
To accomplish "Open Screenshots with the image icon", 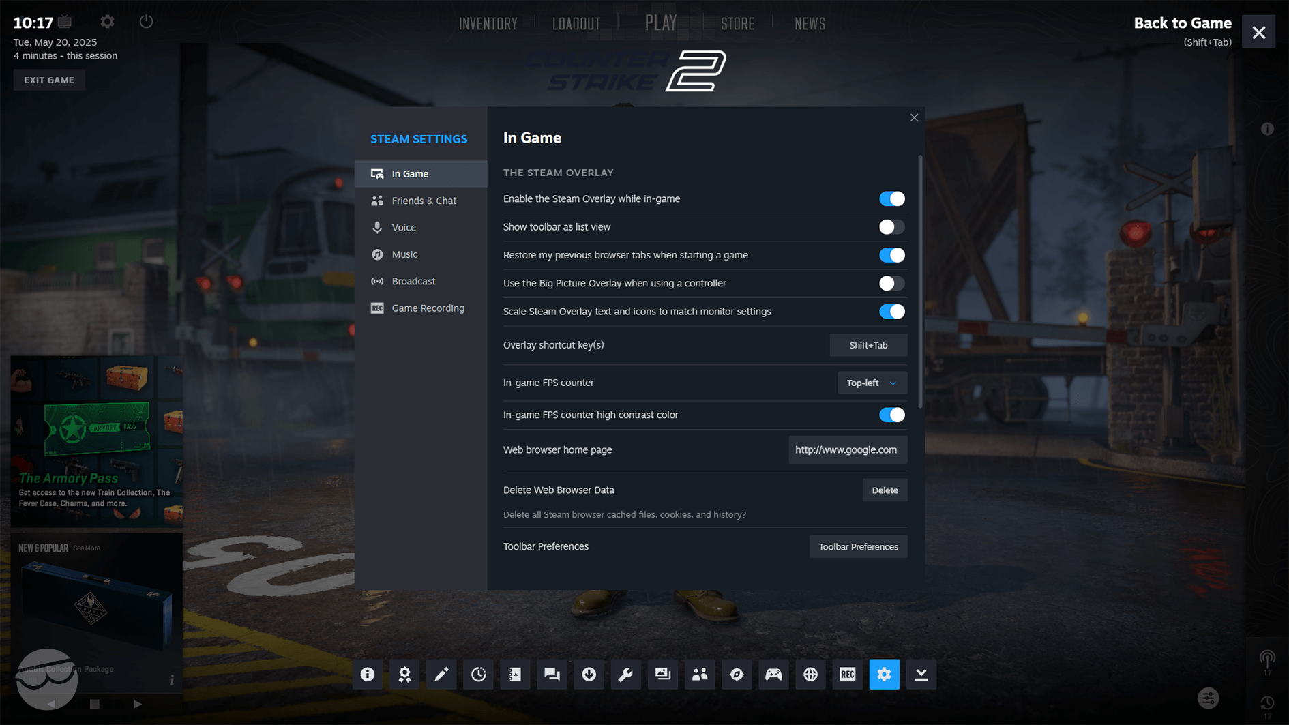I will pos(662,674).
